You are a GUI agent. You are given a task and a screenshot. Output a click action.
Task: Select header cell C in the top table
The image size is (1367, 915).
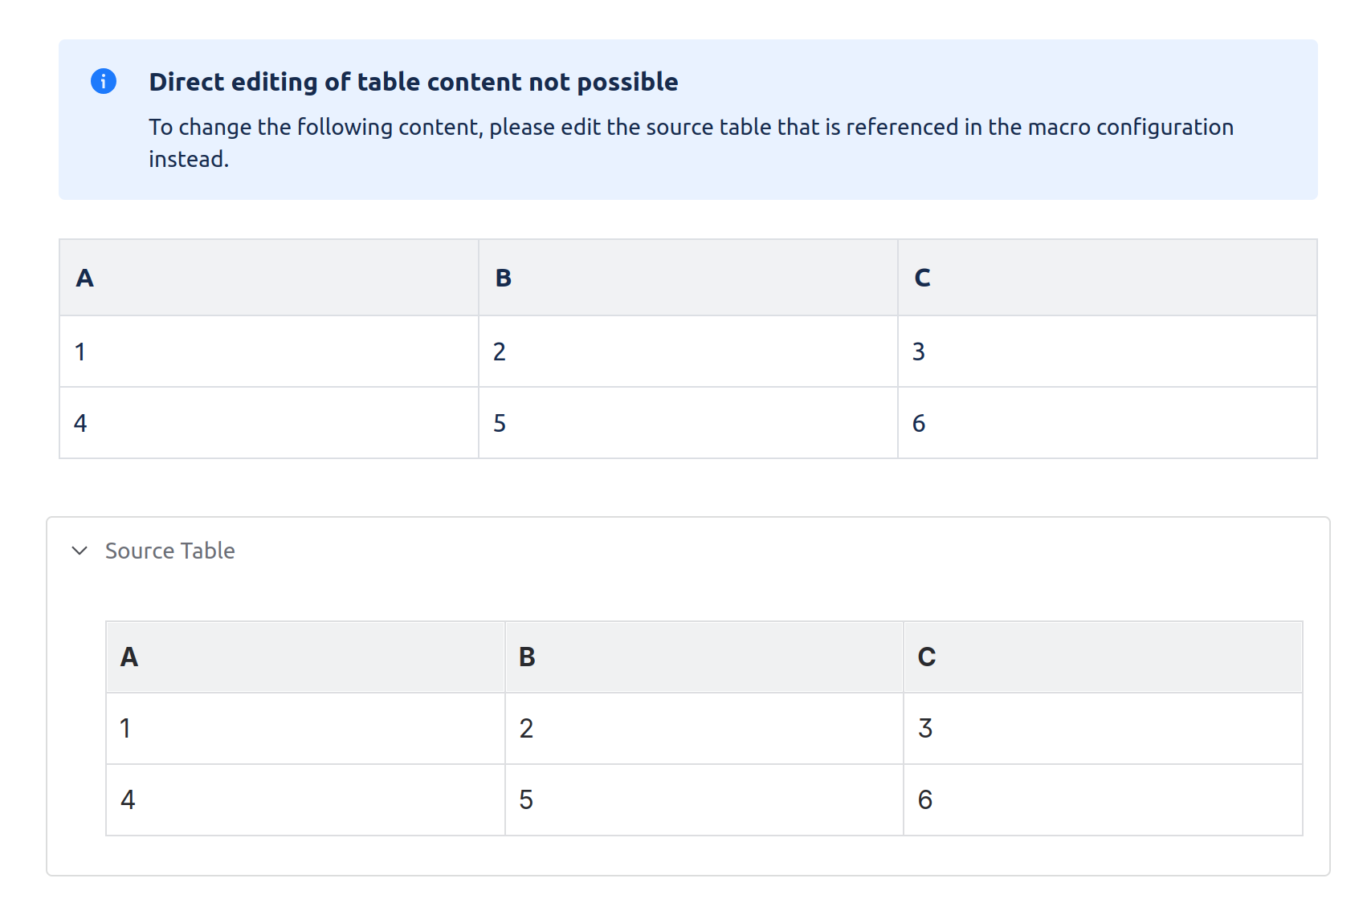tap(1107, 278)
